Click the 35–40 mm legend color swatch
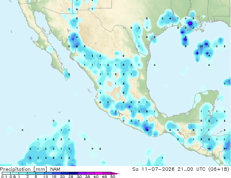The width and height of the screenshot is (231, 178). pyautogui.click(x=90, y=173)
